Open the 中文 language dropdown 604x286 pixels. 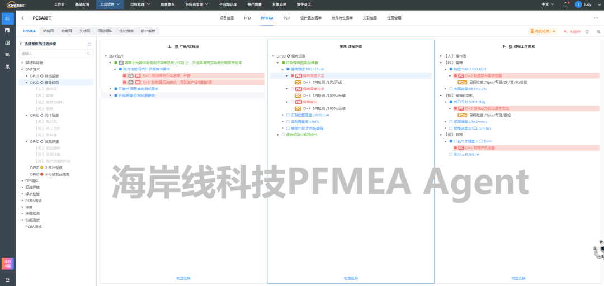pos(547,4)
